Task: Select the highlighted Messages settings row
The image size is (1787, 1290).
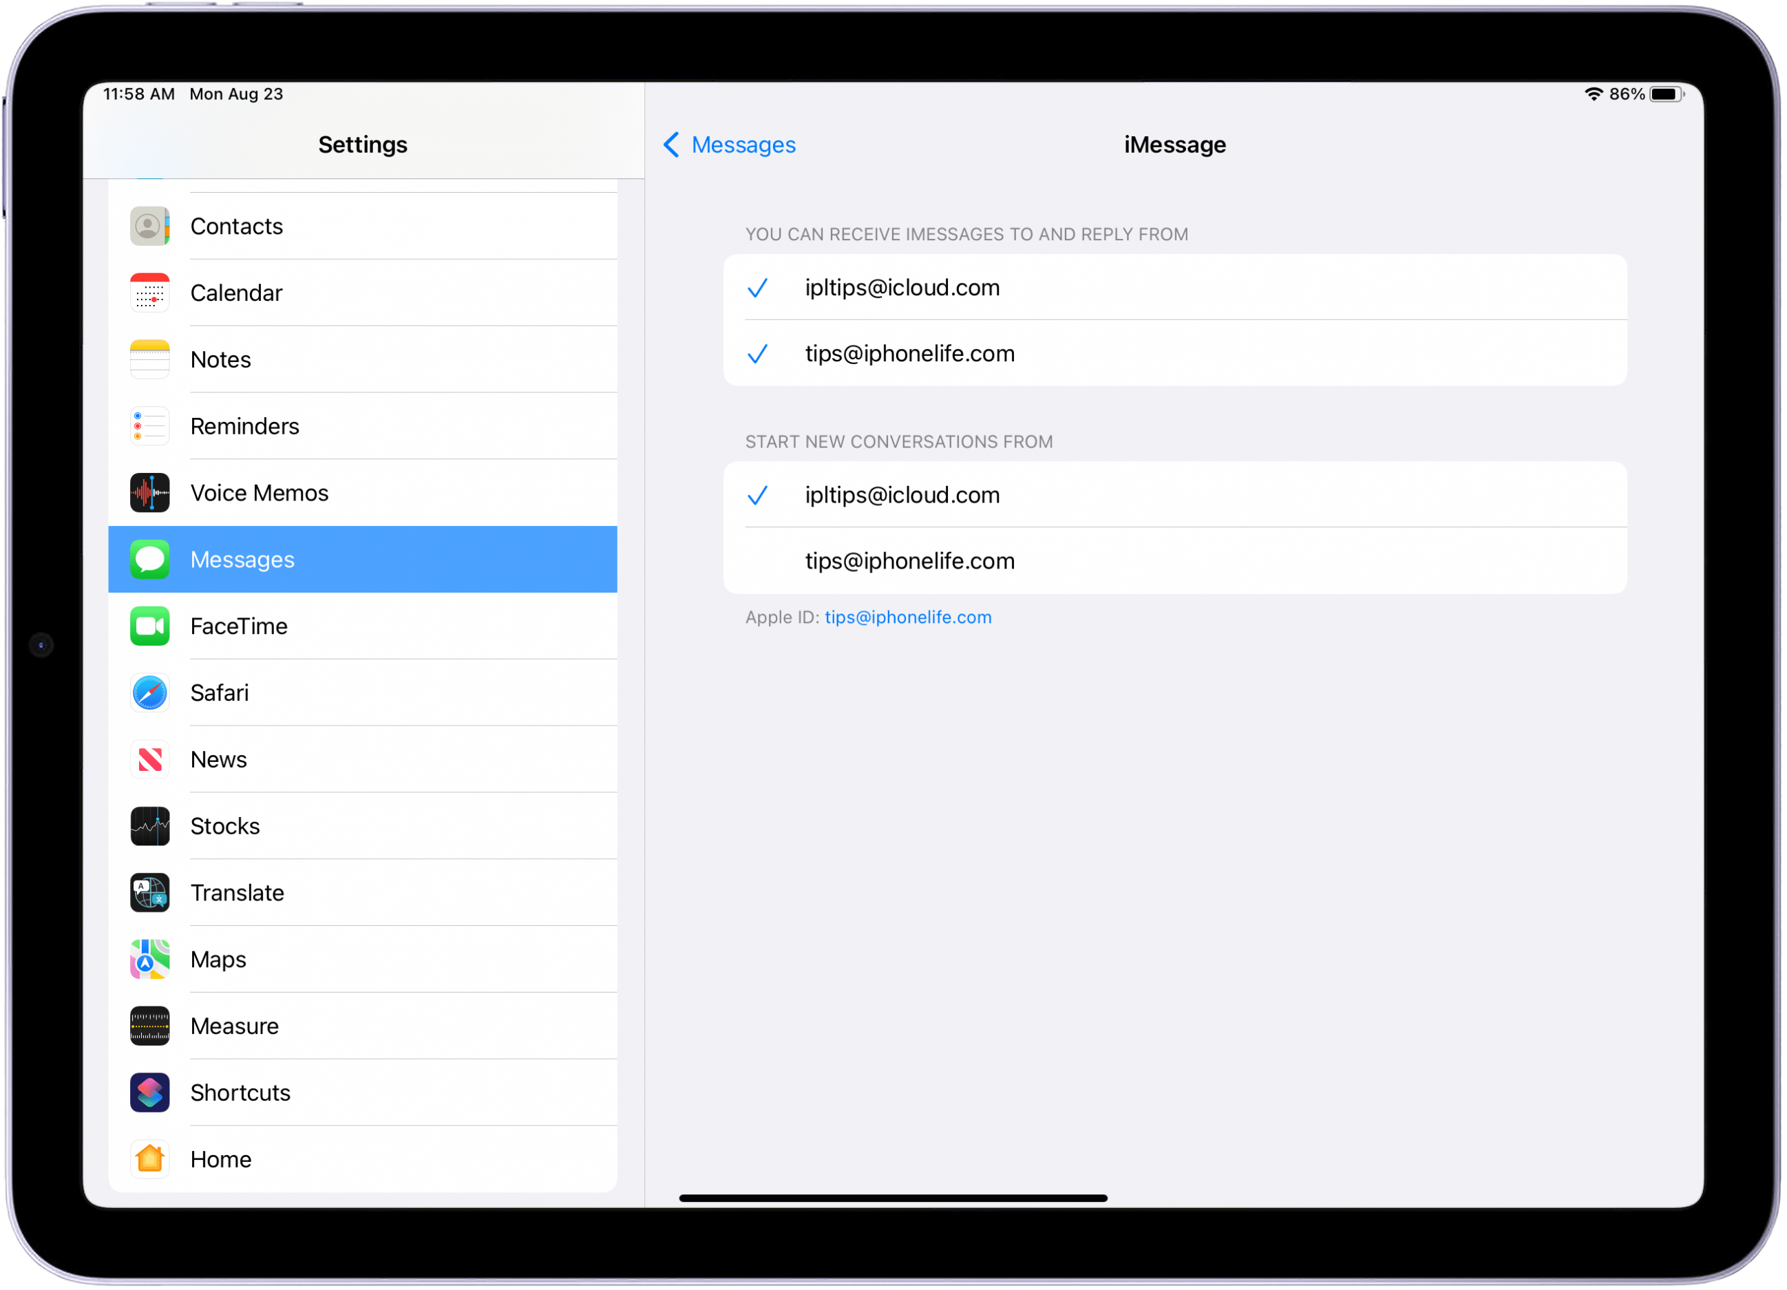Action: point(363,560)
